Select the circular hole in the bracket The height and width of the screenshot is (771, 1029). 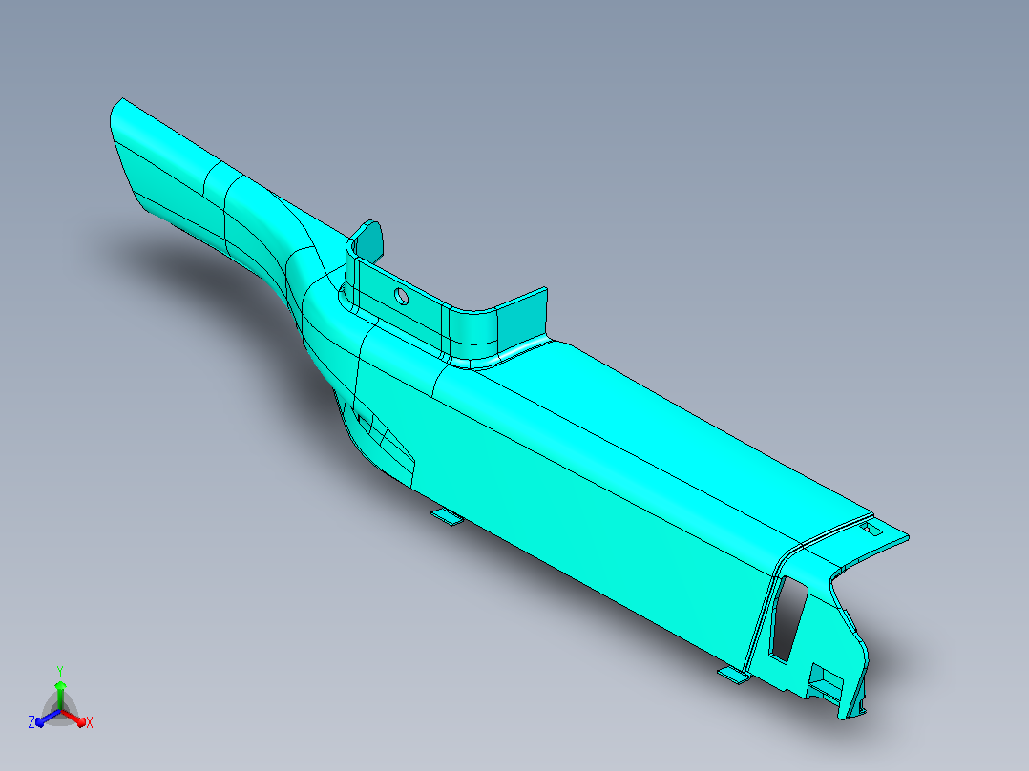point(401,297)
